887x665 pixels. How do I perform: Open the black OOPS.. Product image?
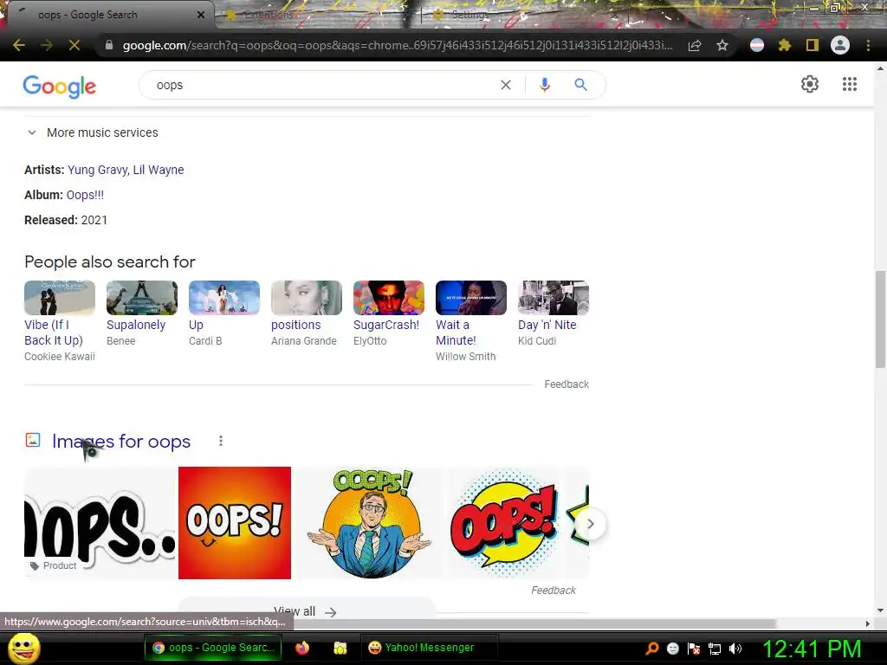[x=100, y=523]
